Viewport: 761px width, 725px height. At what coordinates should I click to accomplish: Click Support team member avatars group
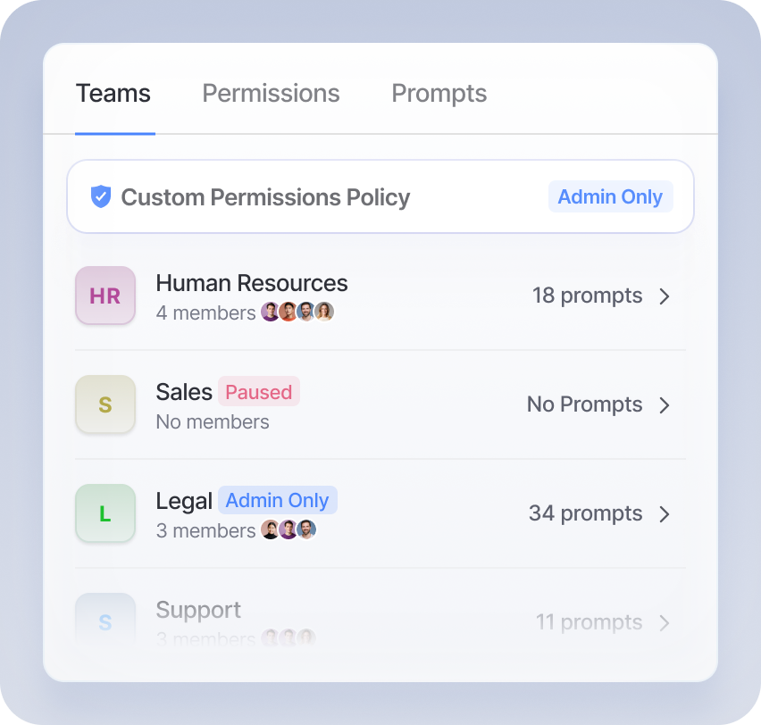click(x=289, y=638)
